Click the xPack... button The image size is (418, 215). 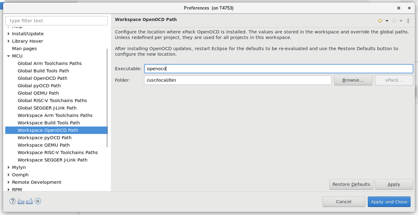coord(394,80)
